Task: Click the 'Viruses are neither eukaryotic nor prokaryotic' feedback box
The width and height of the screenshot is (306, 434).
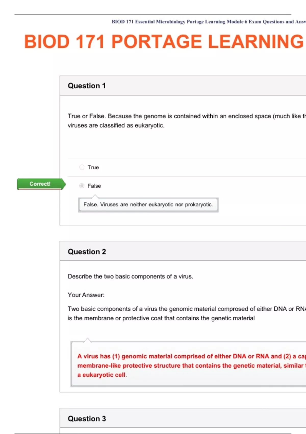Action: click(x=148, y=204)
